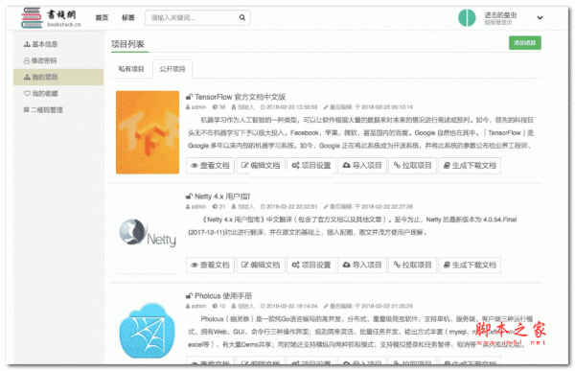Viewport: 575px width, 371px height.
Task: Click the 进击的皇虫 username
Action: pos(500,15)
